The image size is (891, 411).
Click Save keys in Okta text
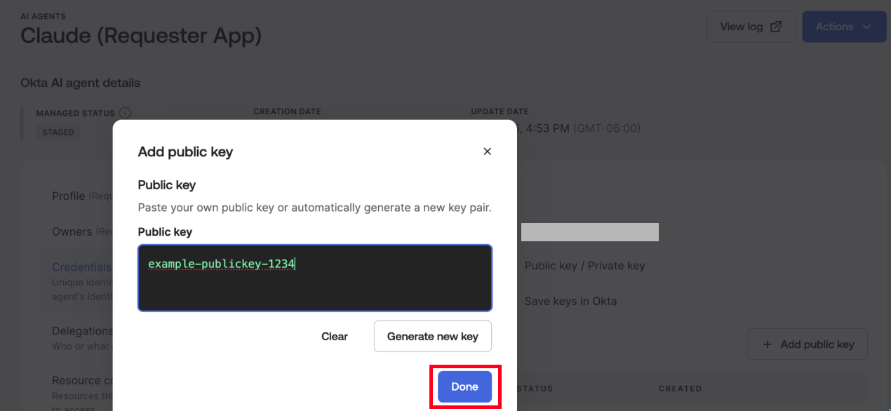point(570,301)
